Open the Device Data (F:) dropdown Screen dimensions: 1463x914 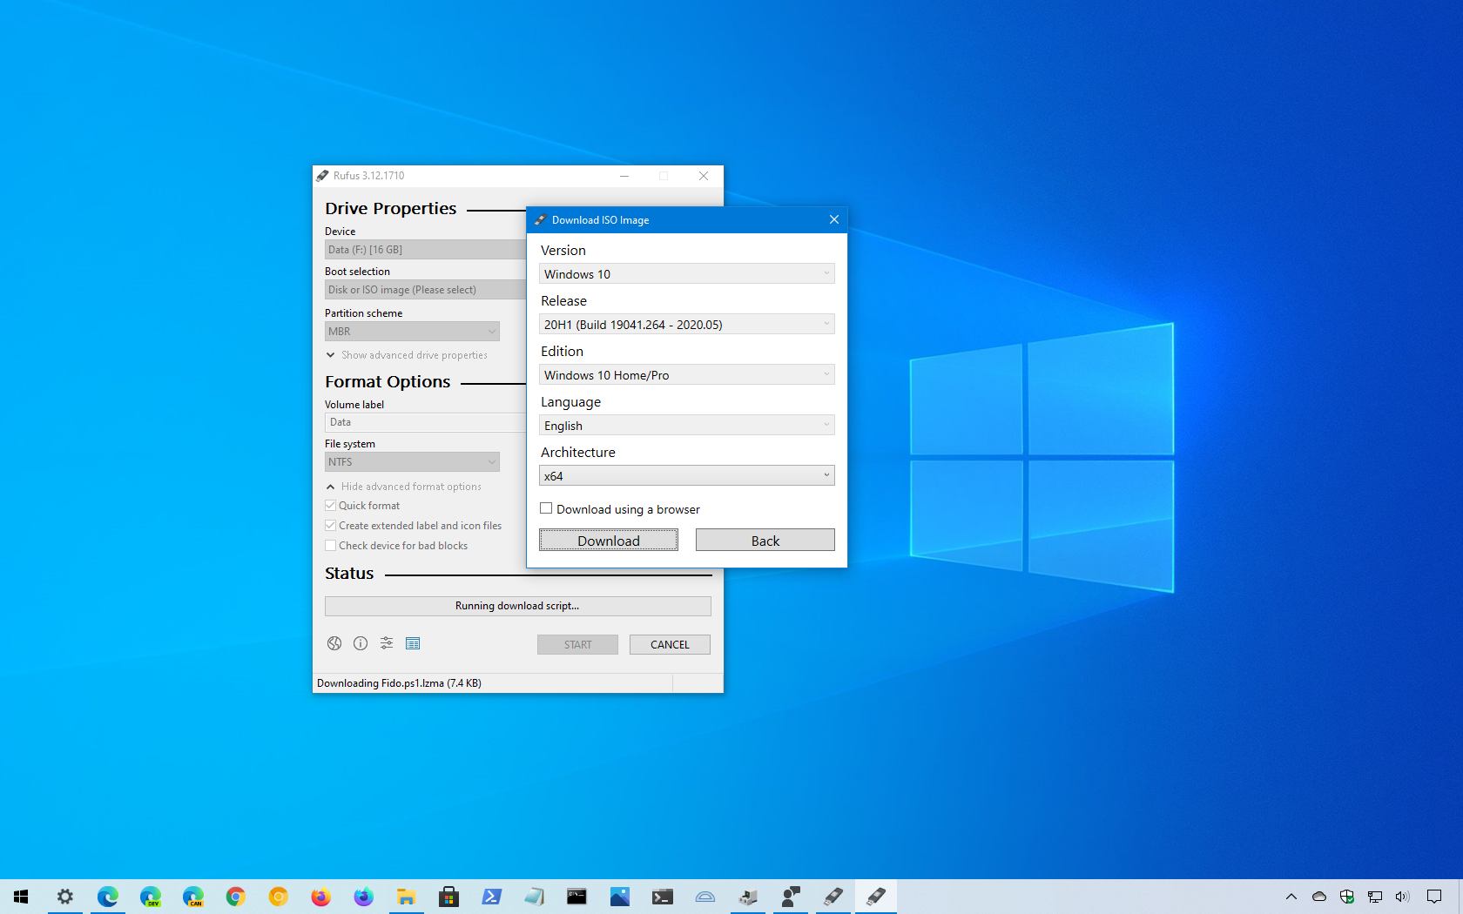425,249
